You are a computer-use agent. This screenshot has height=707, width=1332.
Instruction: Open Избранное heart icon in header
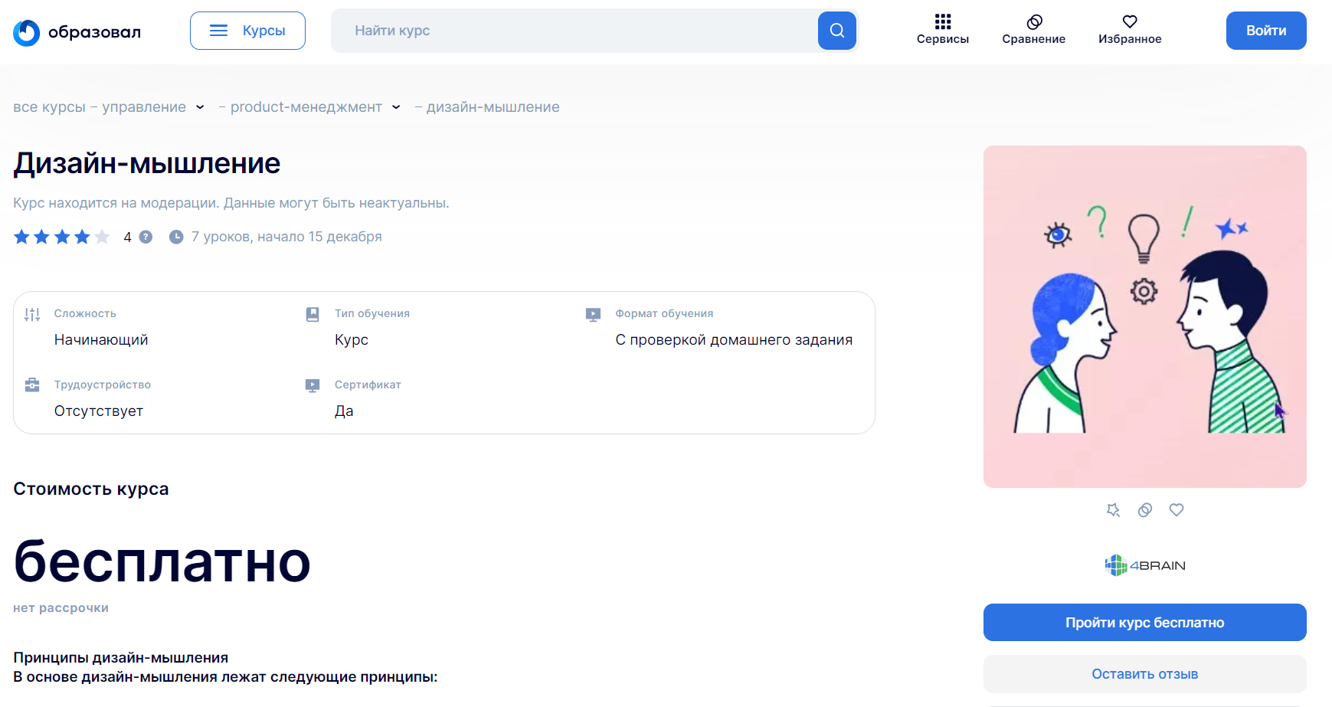point(1129,21)
